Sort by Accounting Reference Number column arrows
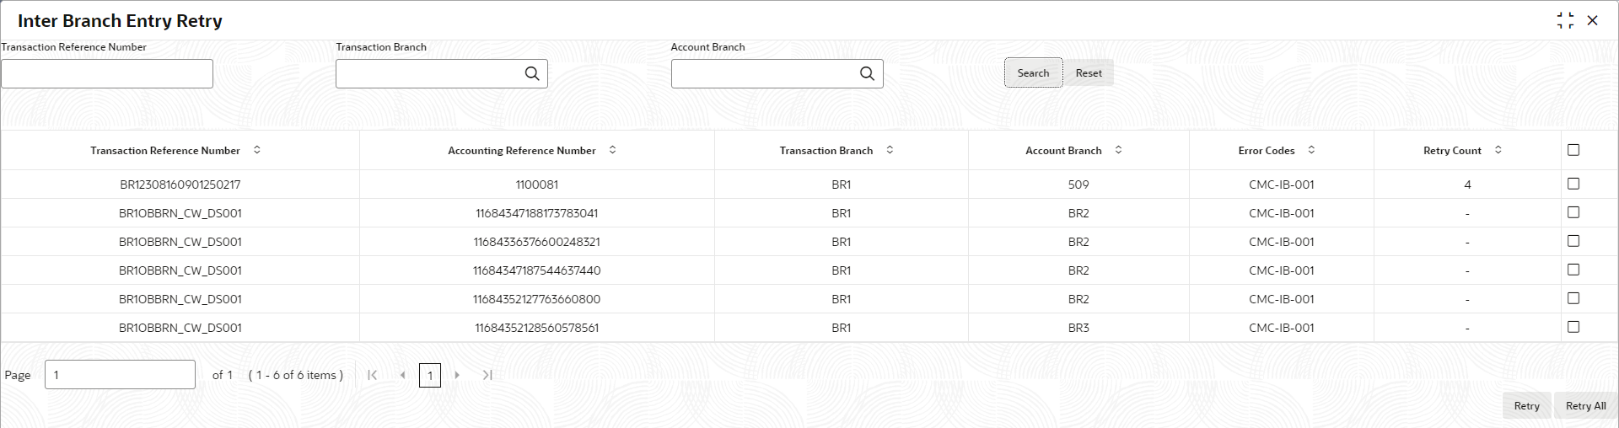1619x428 pixels. click(x=613, y=150)
